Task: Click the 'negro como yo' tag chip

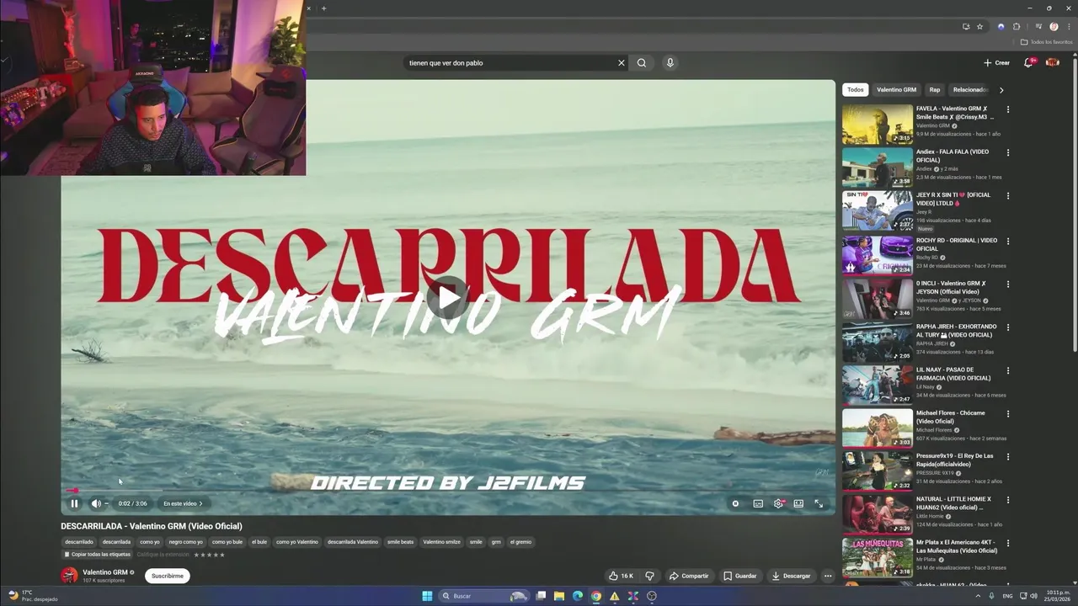Action: click(185, 542)
